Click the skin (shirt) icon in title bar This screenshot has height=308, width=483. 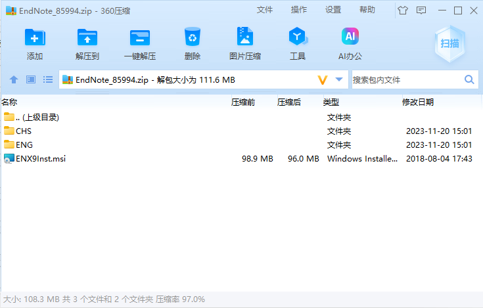point(403,11)
